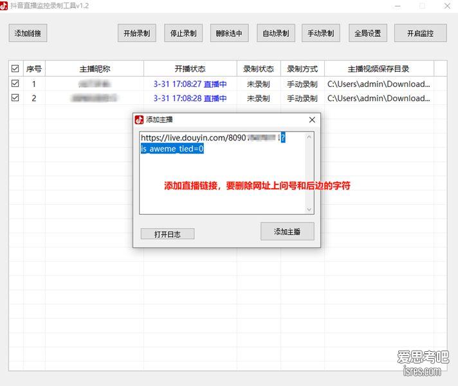Select the status 3-31 17:08:27 直播中
The width and height of the screenshot is (458, 386).
[190, 84]
